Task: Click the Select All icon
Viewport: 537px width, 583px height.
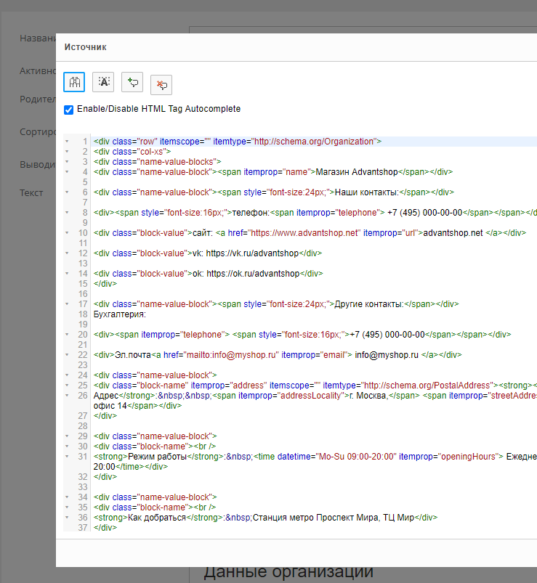Action: [103, 82]
